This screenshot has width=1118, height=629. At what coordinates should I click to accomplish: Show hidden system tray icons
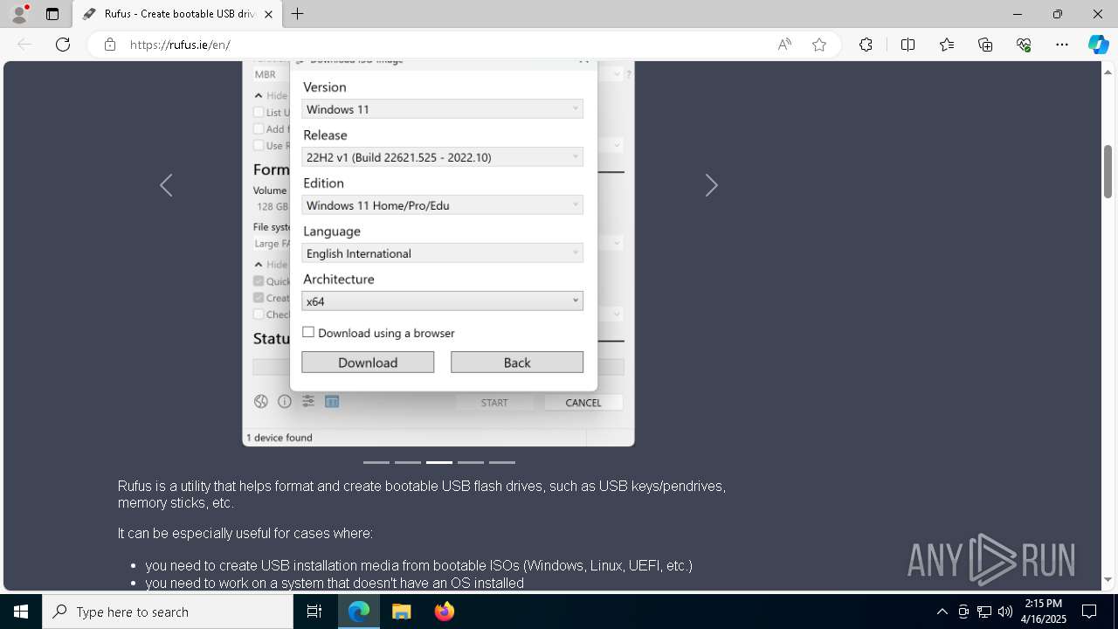[x=942, y=612]
